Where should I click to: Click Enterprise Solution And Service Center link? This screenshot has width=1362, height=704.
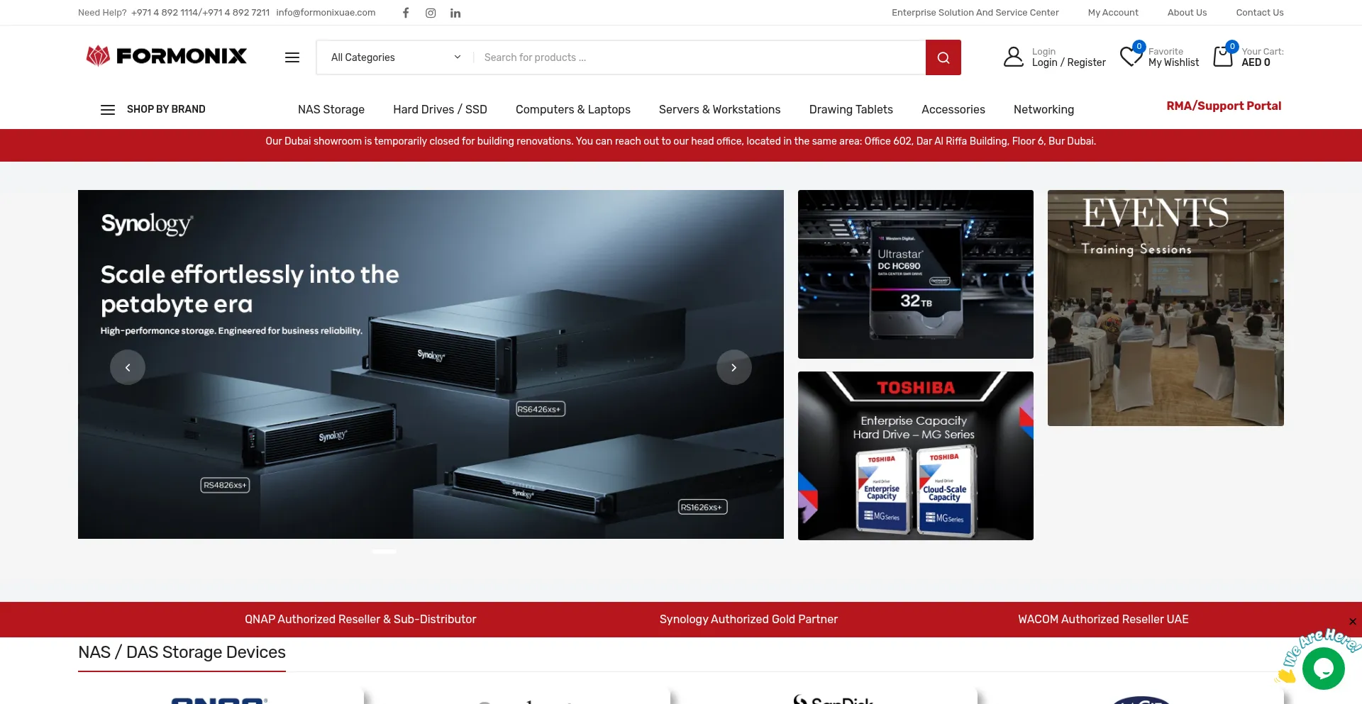point(975,13)
